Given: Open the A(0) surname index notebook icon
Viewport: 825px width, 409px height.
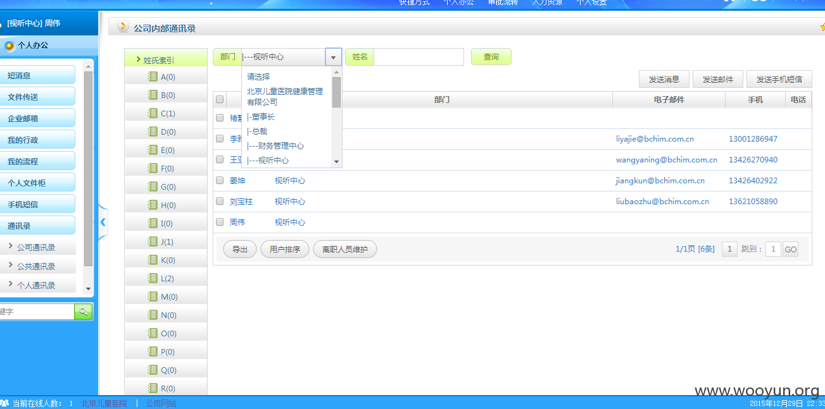Looking at the screenshot, I should pos(152,76).
